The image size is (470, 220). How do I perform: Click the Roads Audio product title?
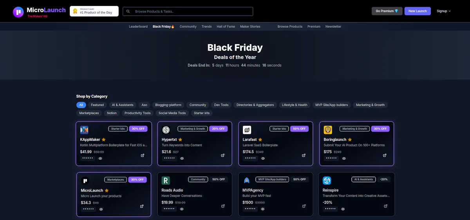pos(172,190)
